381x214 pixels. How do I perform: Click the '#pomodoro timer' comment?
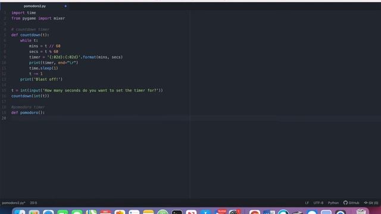click(x=28, y=107)
